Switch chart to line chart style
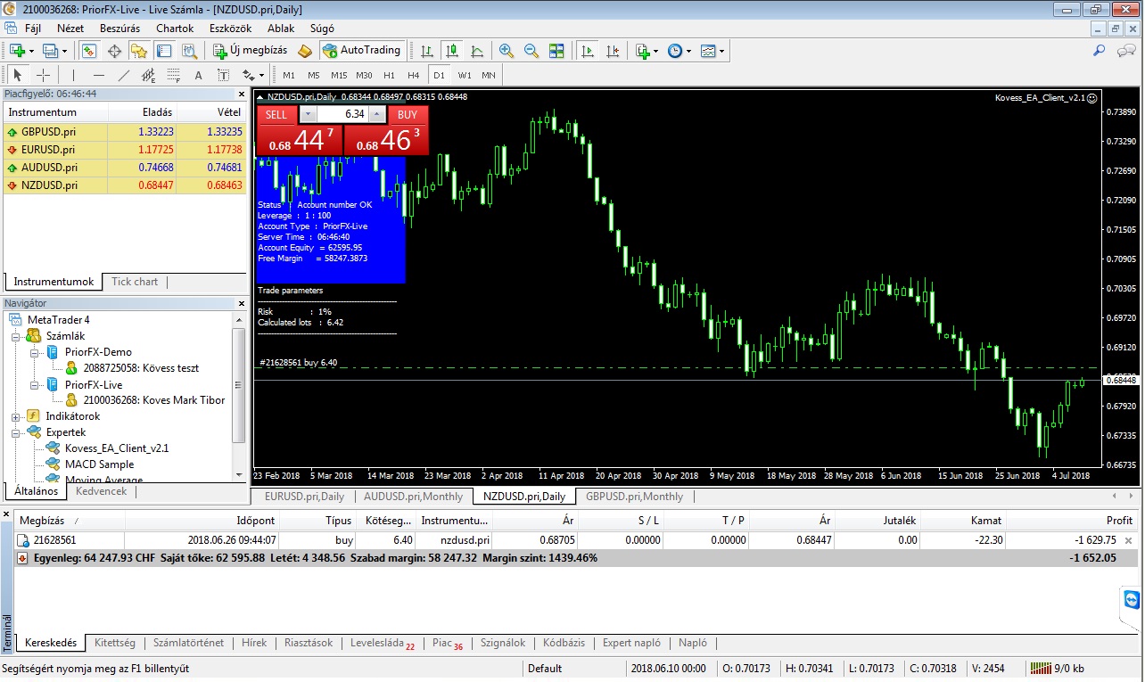 [477, 51]
